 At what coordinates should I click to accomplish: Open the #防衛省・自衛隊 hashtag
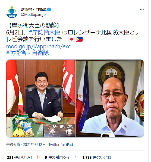pos(27,53)
